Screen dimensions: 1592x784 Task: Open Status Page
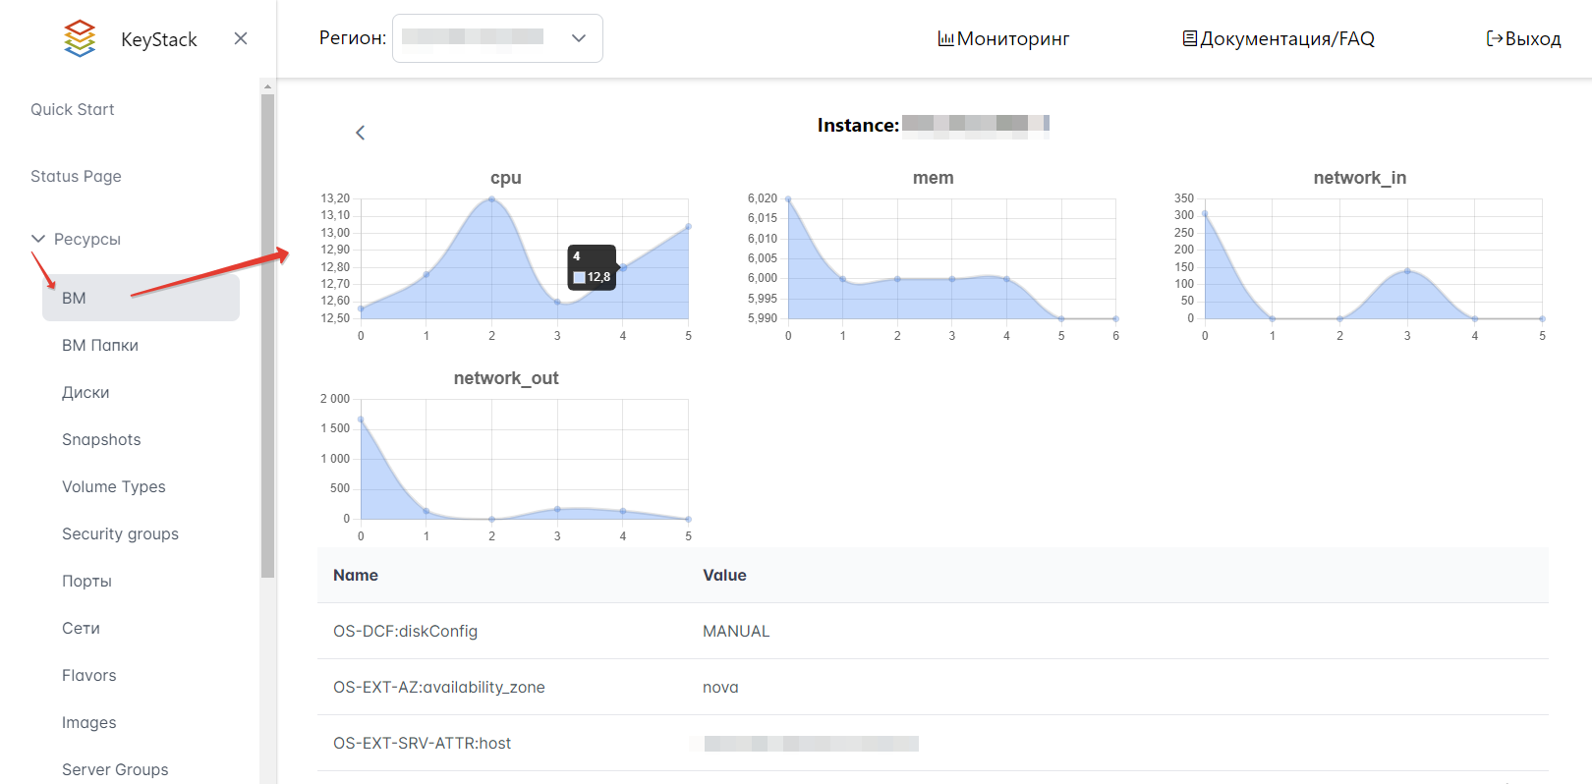[x=76, y=176]
